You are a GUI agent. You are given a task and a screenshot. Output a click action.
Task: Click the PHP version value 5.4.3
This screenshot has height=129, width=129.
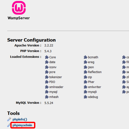48,51
